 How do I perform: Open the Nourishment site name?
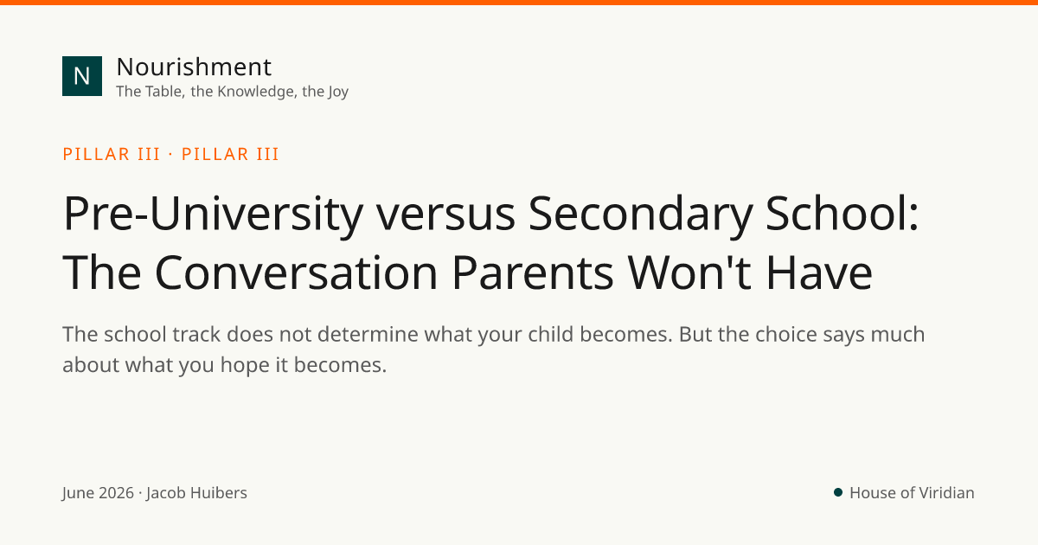tap(194, 67)
